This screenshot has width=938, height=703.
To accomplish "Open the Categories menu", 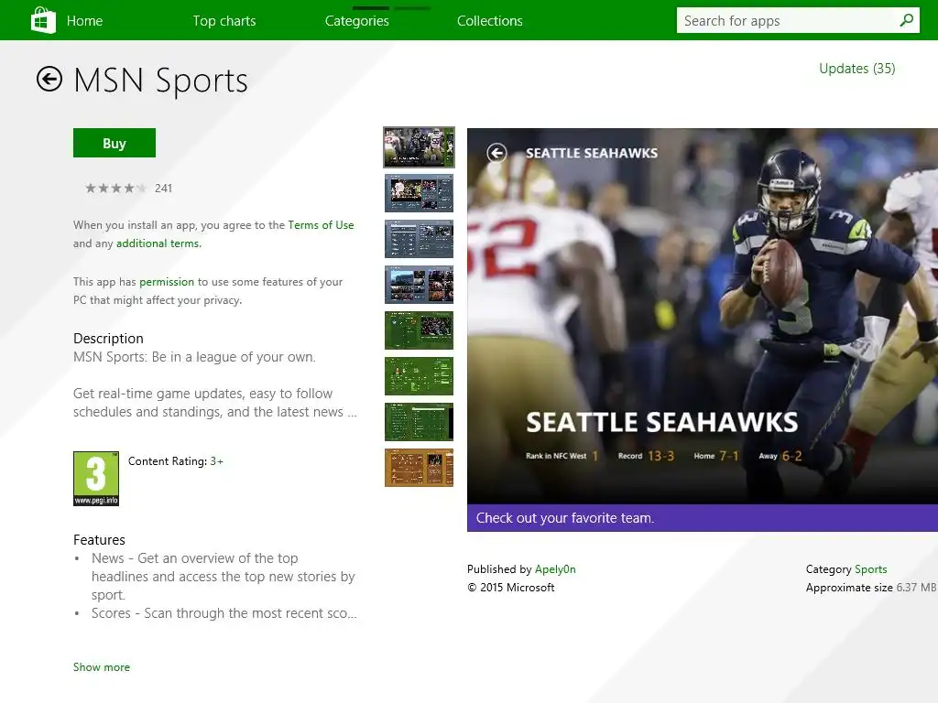I will (357, 21).
